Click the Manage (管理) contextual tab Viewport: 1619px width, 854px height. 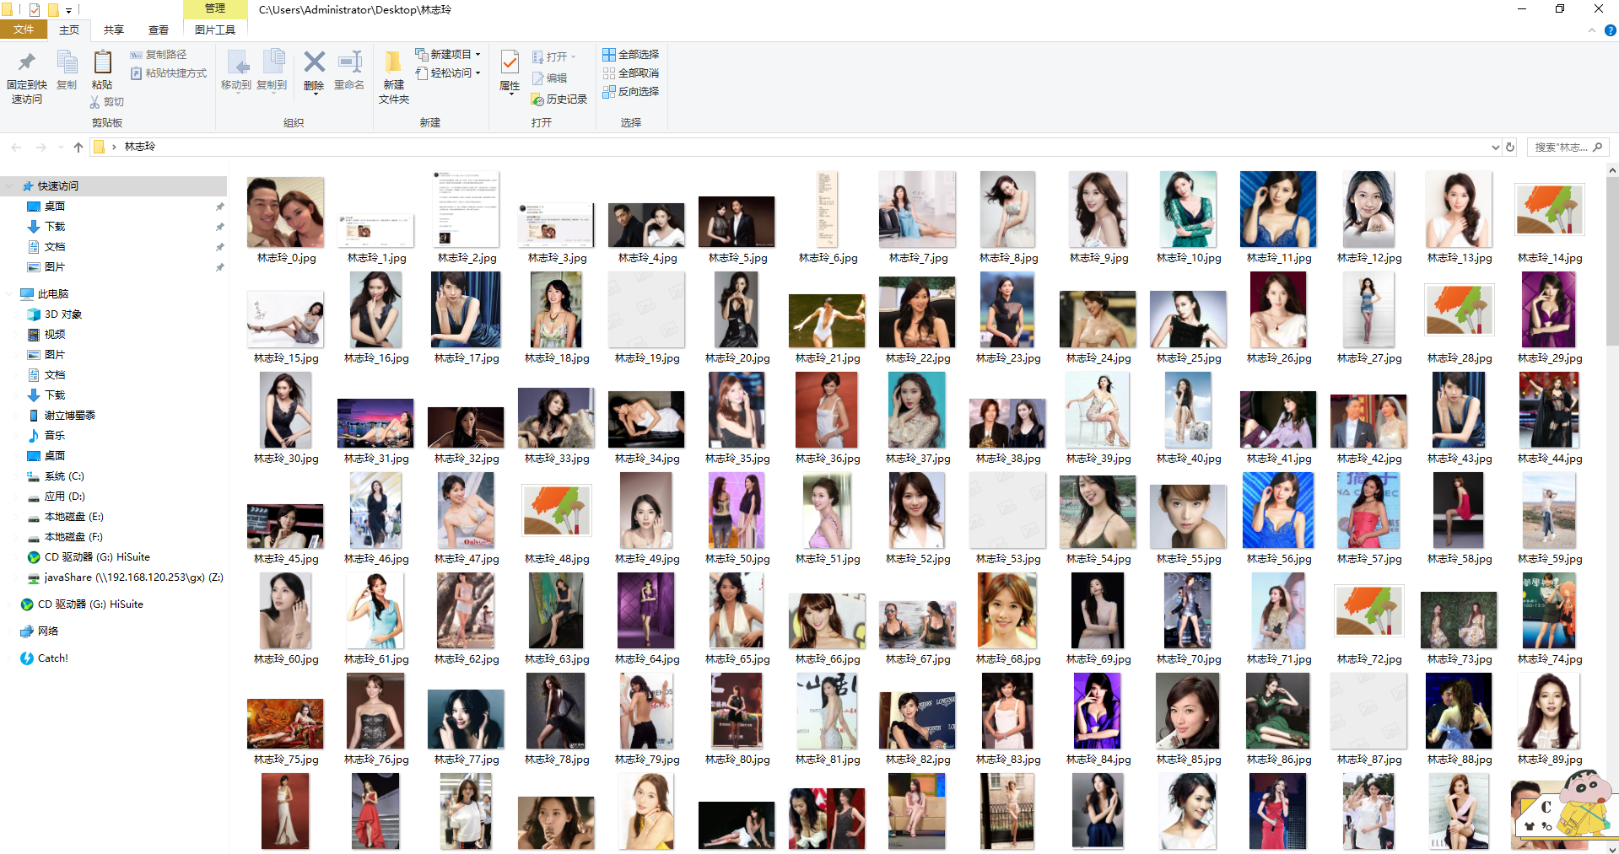[x=215, y=8]
